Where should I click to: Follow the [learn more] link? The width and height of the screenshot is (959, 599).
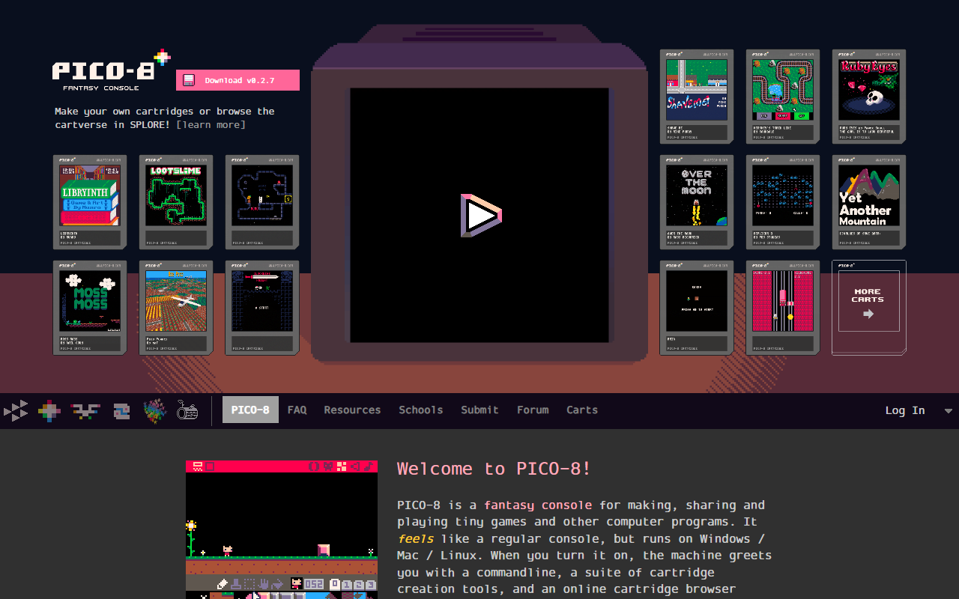pyautogui.click(x=211, y=125)
